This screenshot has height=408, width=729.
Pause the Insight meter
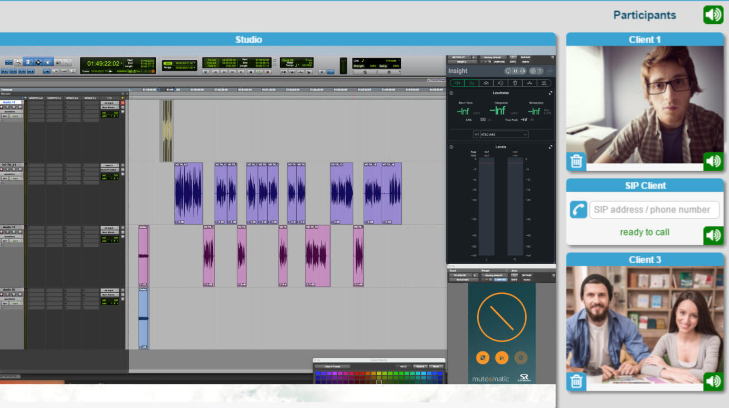pyautogui.click(x=515, y=71)
